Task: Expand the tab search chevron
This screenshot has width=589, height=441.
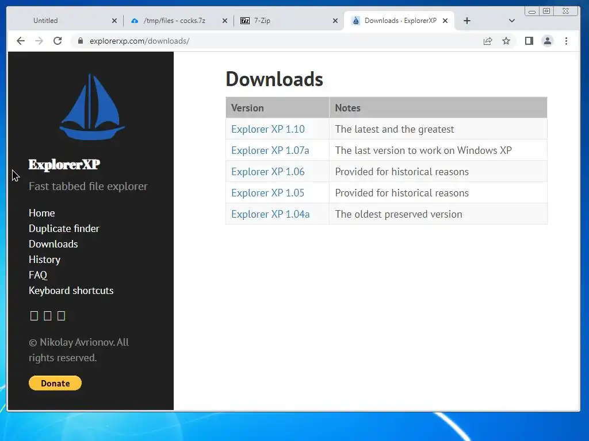Action: pos(511,21)
